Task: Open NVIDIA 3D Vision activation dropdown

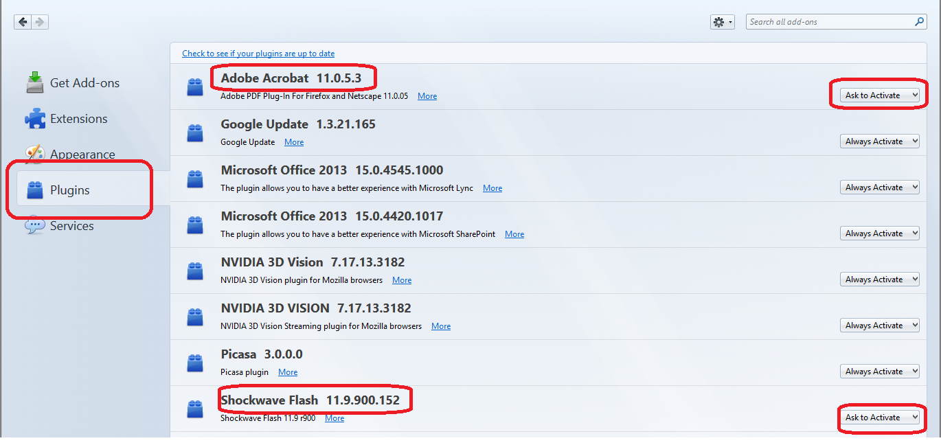Action: 880,279
